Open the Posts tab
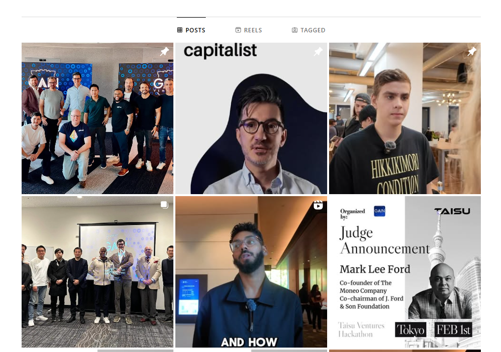The height and width of the screenshot is (352, 501). pos(191,30)
